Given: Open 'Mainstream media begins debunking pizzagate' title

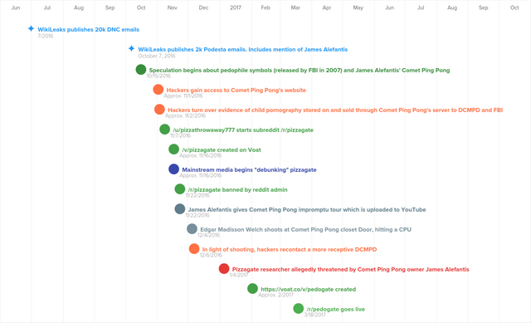Looking at the screenshot, I should coord(249,170).
